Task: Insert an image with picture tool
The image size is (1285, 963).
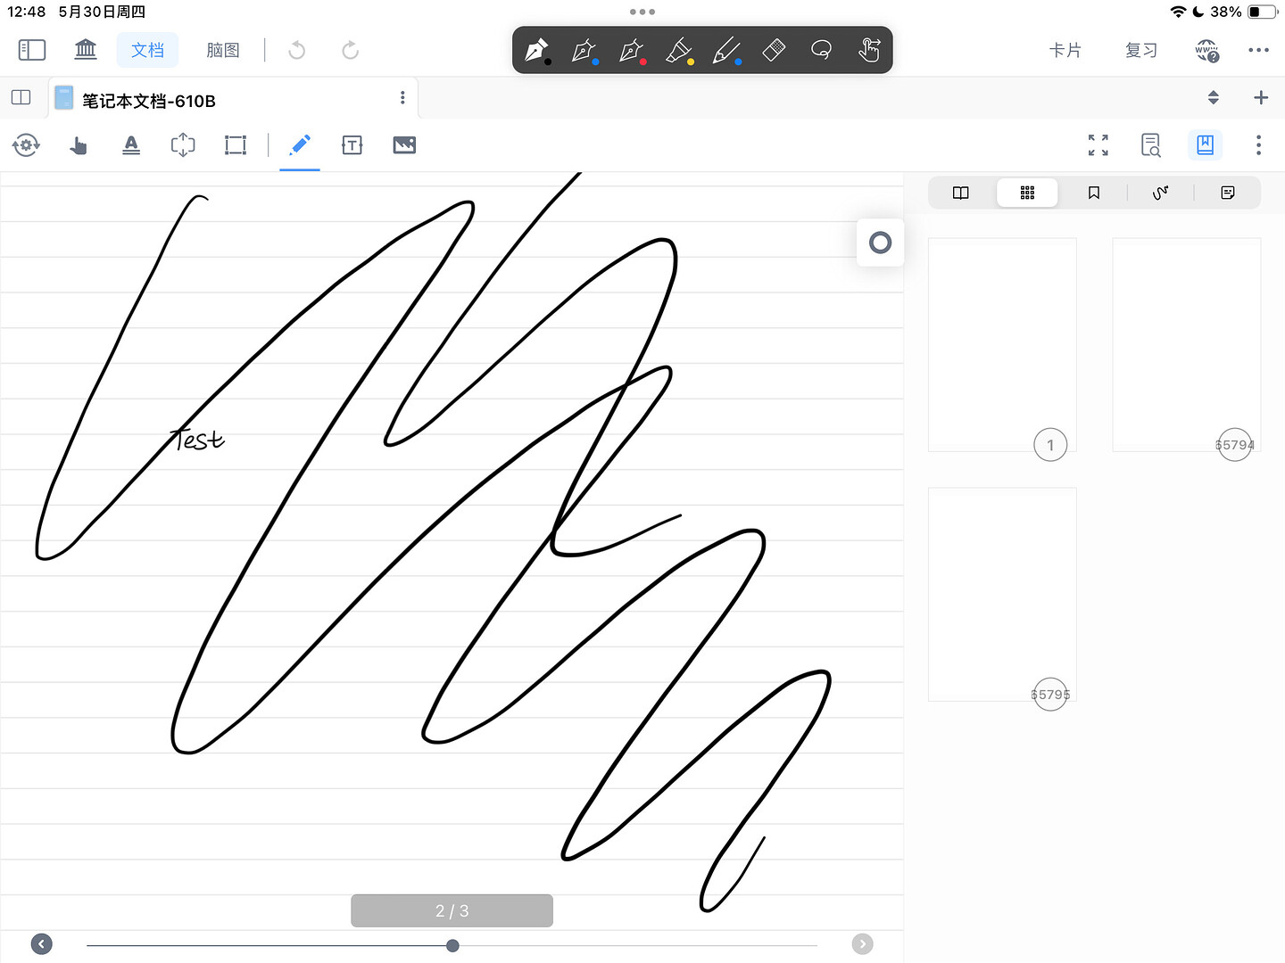Action: coord(404,145)
